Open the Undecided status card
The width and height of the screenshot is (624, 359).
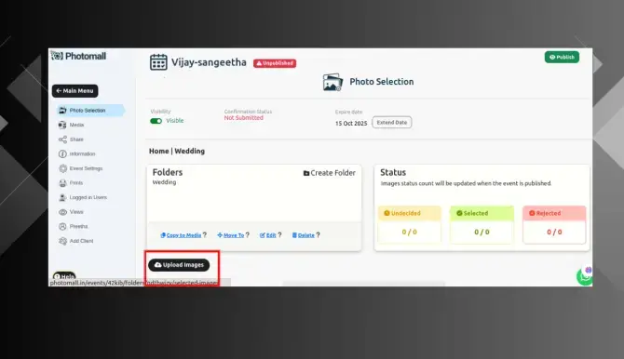coord(410,225)
